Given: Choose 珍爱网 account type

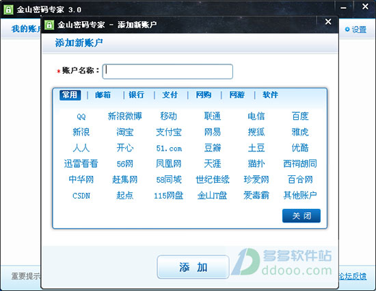Looking at the screenshot, I should click(x=256, y=179).
